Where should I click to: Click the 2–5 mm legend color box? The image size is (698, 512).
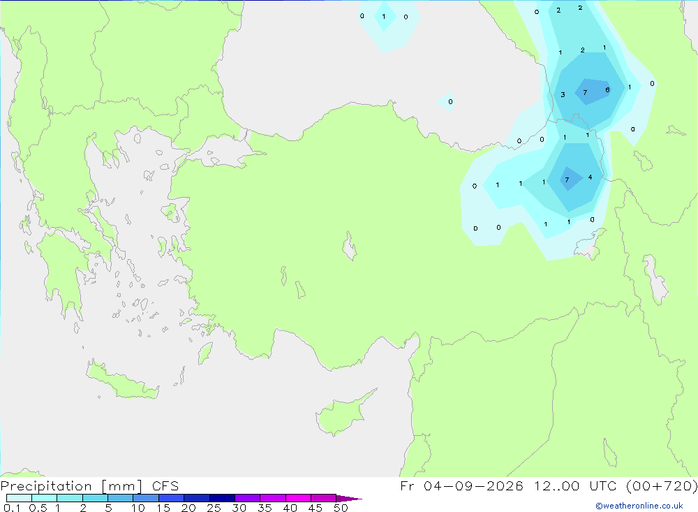click(95, 498)
